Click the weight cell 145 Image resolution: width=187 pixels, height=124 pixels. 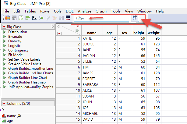pyautogui.click(x=154, y=56)
